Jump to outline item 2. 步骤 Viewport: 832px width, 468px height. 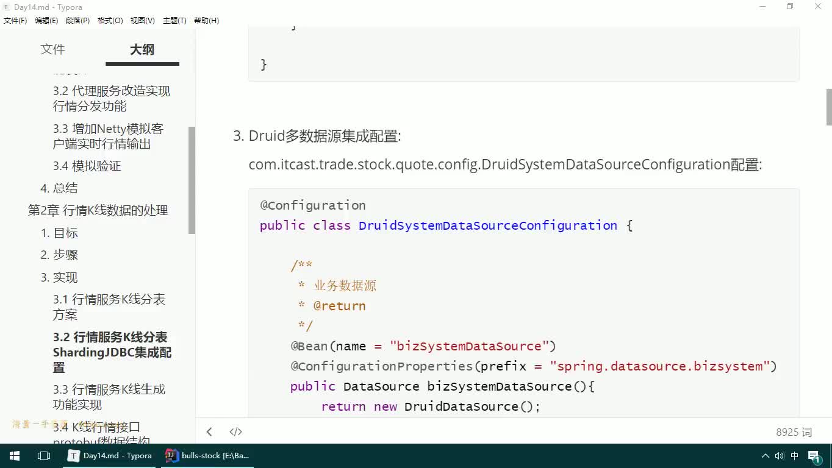pyautogui.click(x=59, y=255)
